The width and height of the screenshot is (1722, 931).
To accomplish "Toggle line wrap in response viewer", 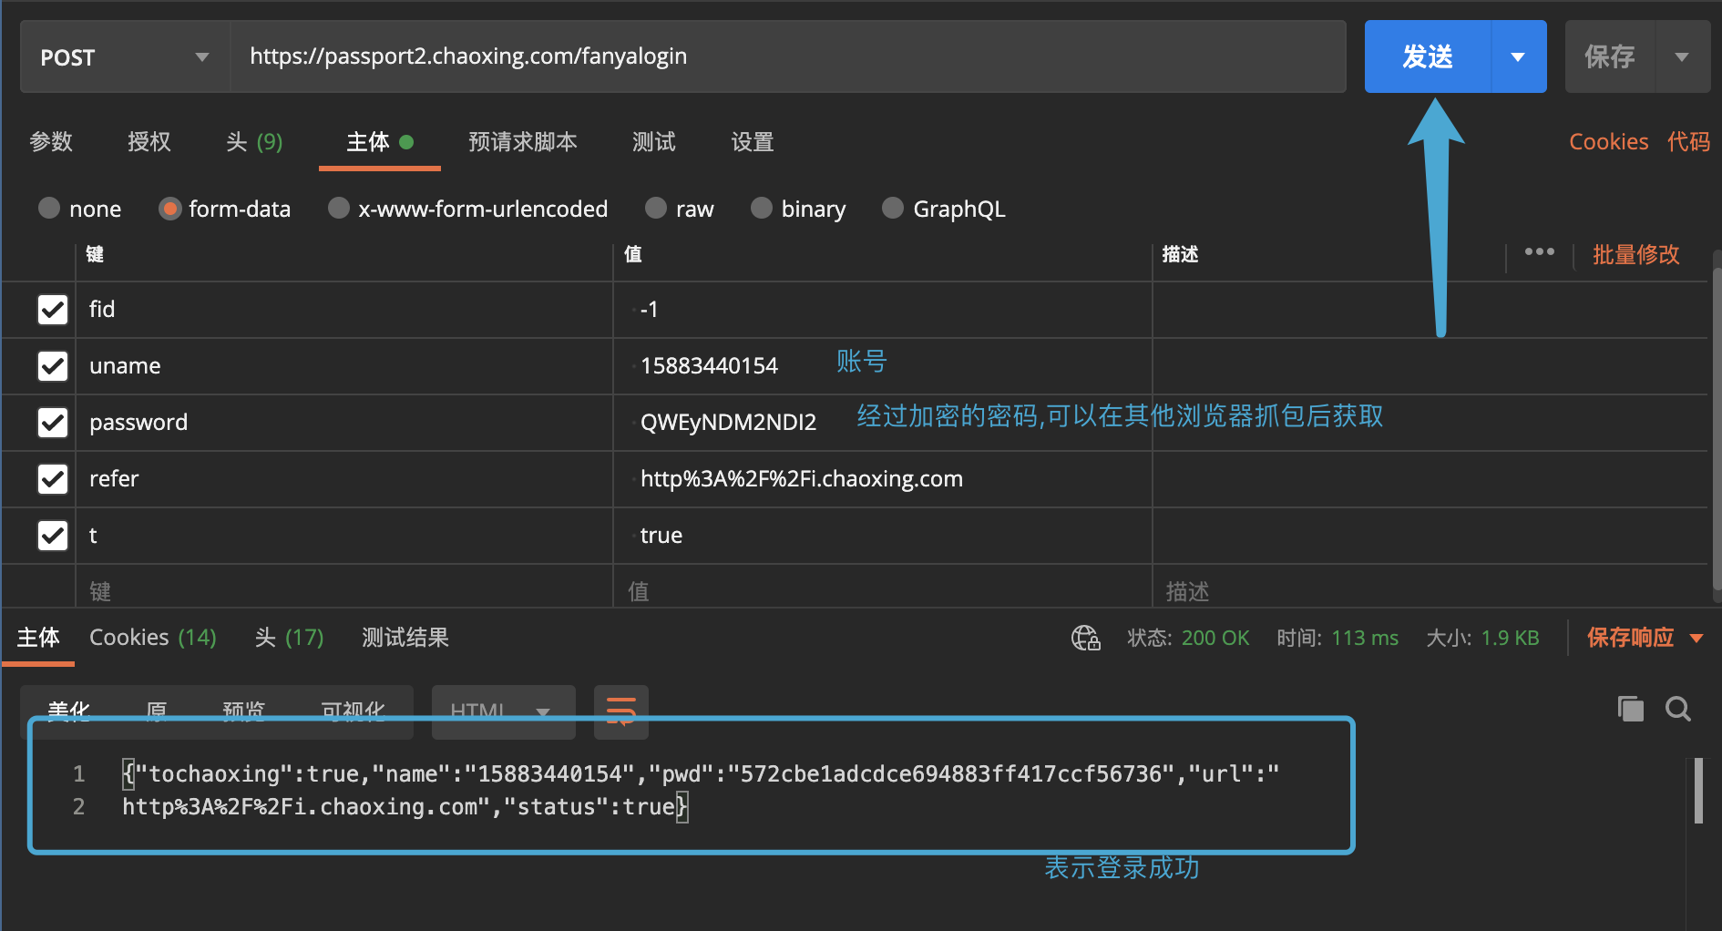I will 620,711.
